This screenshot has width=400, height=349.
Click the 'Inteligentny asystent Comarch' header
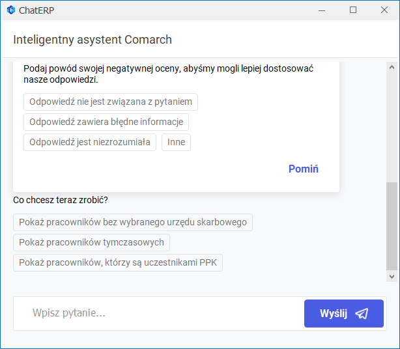tap(93, 40)
